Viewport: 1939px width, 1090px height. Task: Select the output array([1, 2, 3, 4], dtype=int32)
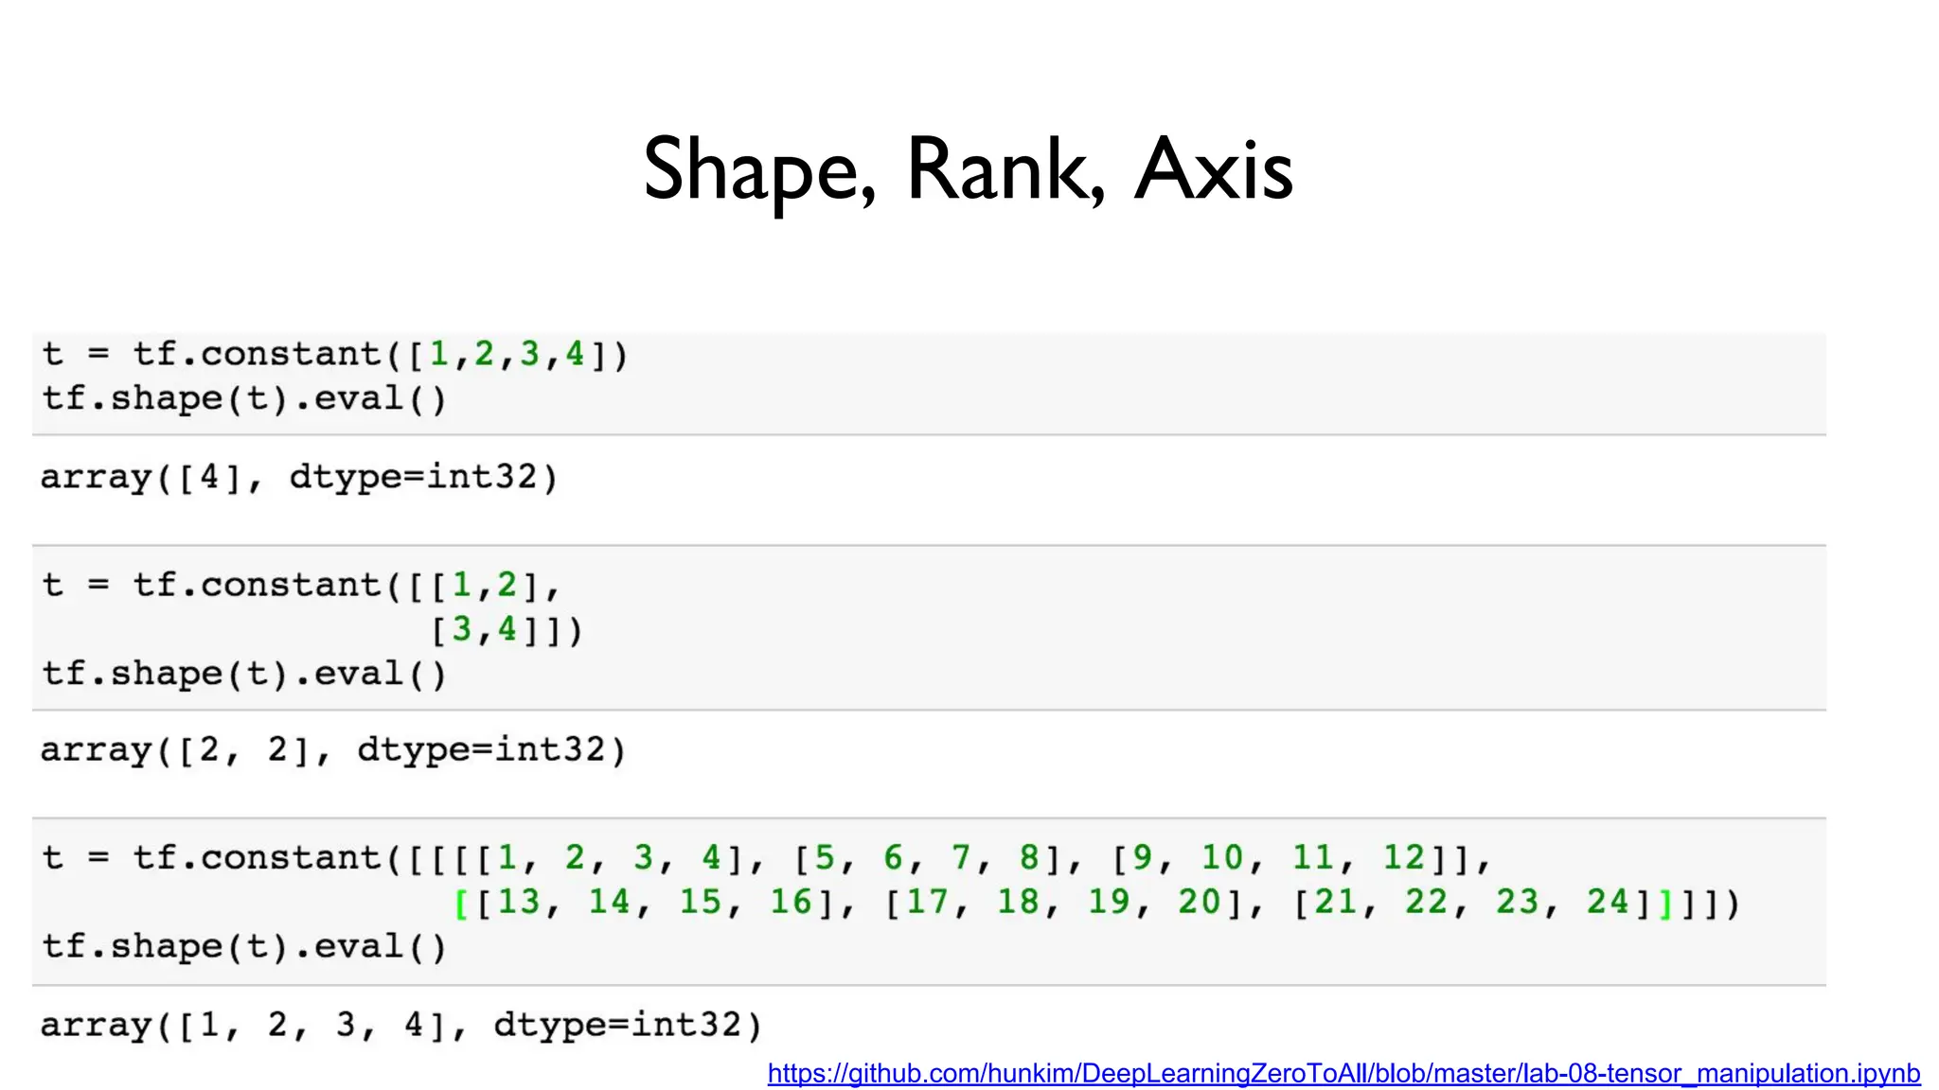[x=400, y=1025]
